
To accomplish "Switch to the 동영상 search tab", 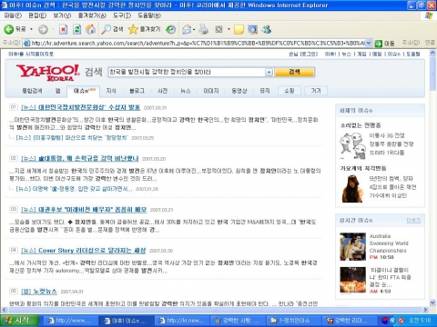I will tap(239, 91).
